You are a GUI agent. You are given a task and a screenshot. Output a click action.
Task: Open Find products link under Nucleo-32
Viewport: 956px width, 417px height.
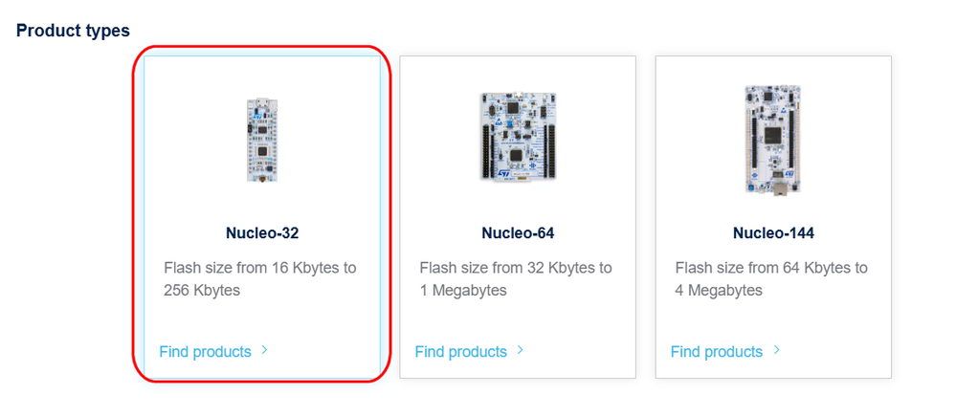click(x=206, y=352)
